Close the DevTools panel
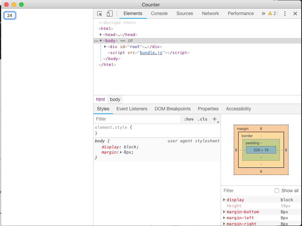Screen dimensions: 302x226 295,14
